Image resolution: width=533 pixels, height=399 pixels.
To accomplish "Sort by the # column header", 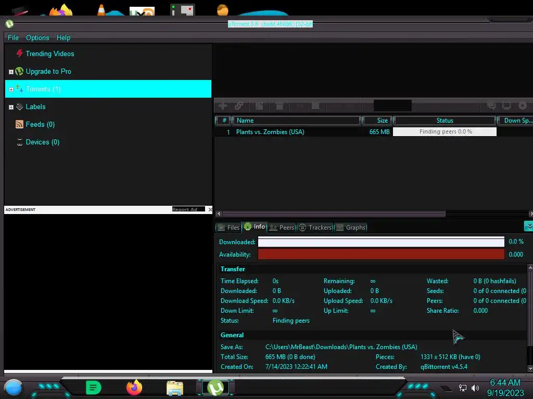I will click(x=224, y=121).
